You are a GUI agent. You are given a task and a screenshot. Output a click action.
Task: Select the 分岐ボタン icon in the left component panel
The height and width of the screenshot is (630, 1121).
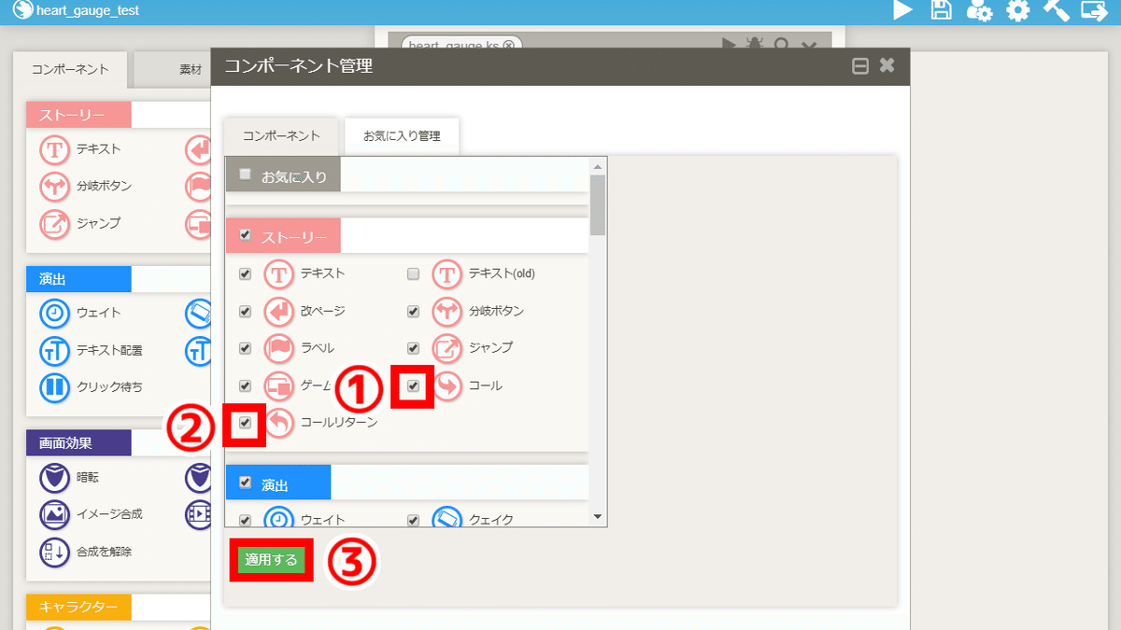[x=54, y=187]
